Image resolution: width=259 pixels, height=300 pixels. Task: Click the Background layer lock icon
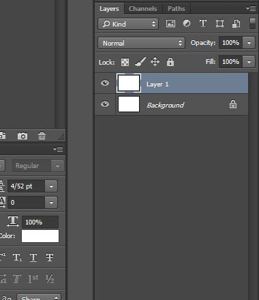pos(233,104)
